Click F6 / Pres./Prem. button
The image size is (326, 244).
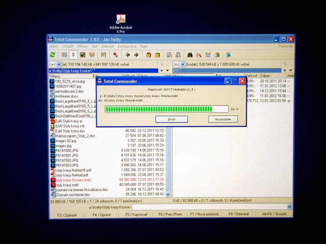[x=170, y=214]
